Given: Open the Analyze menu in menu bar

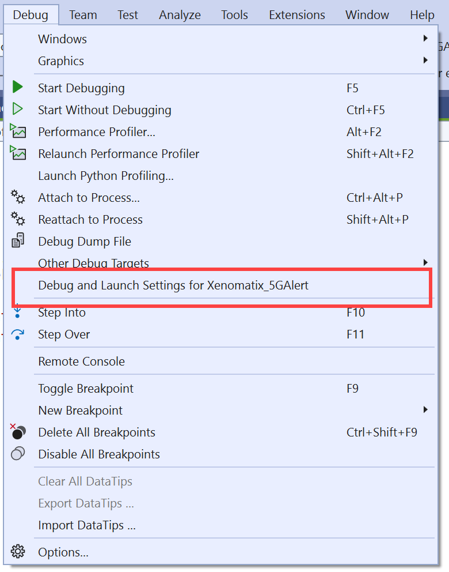Looking at the screenshot, I should pyautogui.click(x=180, y=15).
